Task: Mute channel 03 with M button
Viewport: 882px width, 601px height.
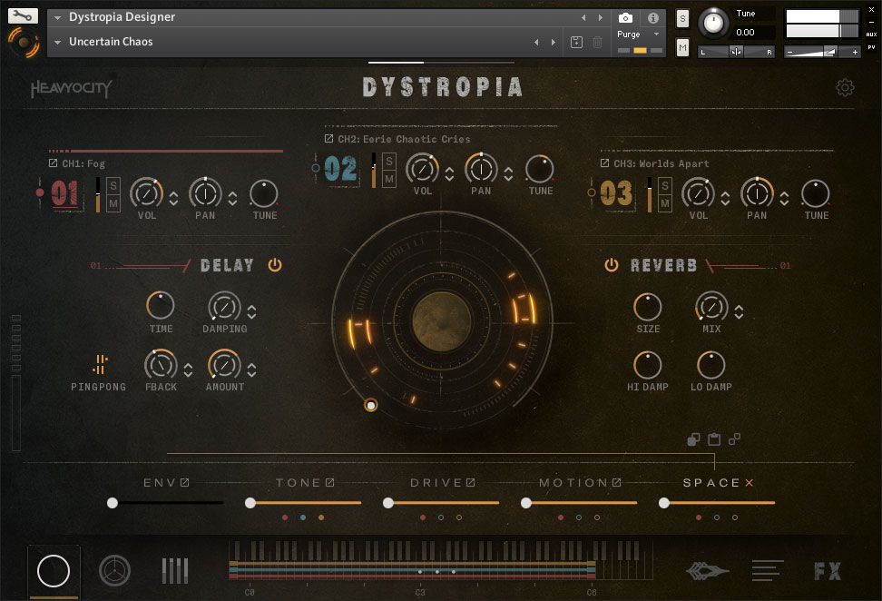Action: click(x=665, y=203)
